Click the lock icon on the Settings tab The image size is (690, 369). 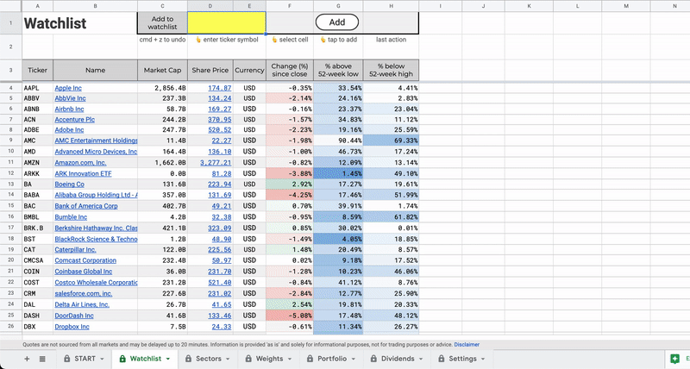(x=442, y=359)
